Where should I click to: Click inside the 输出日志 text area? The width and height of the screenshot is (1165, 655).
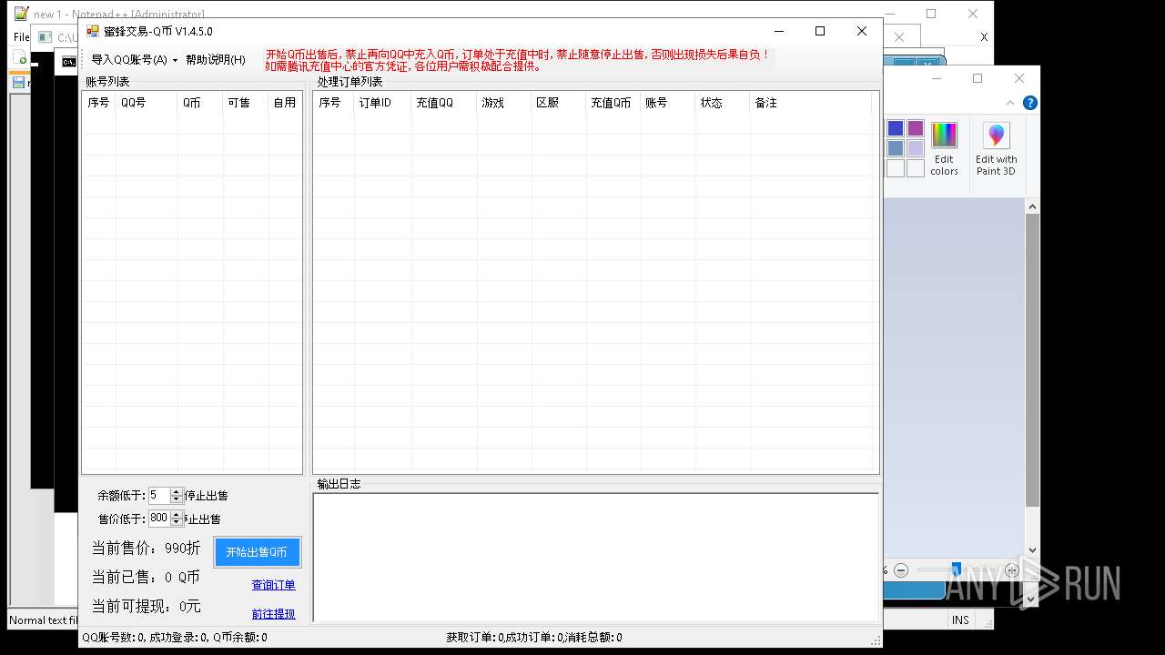pyautogui.click(x=596, y=558)
